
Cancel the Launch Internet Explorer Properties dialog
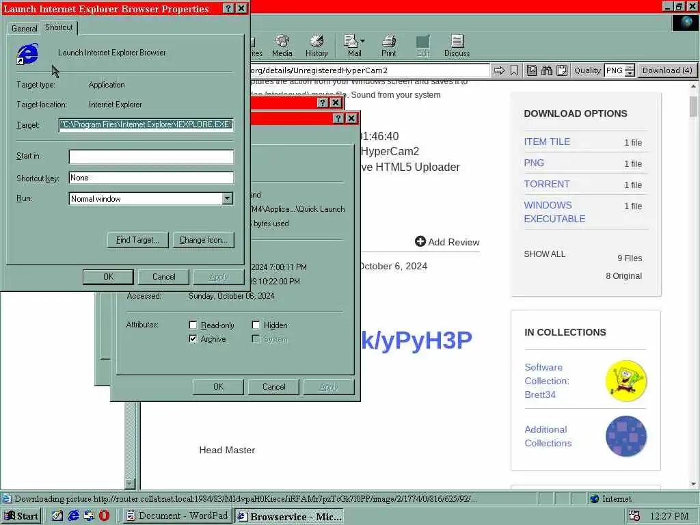[x=164, y=277]
